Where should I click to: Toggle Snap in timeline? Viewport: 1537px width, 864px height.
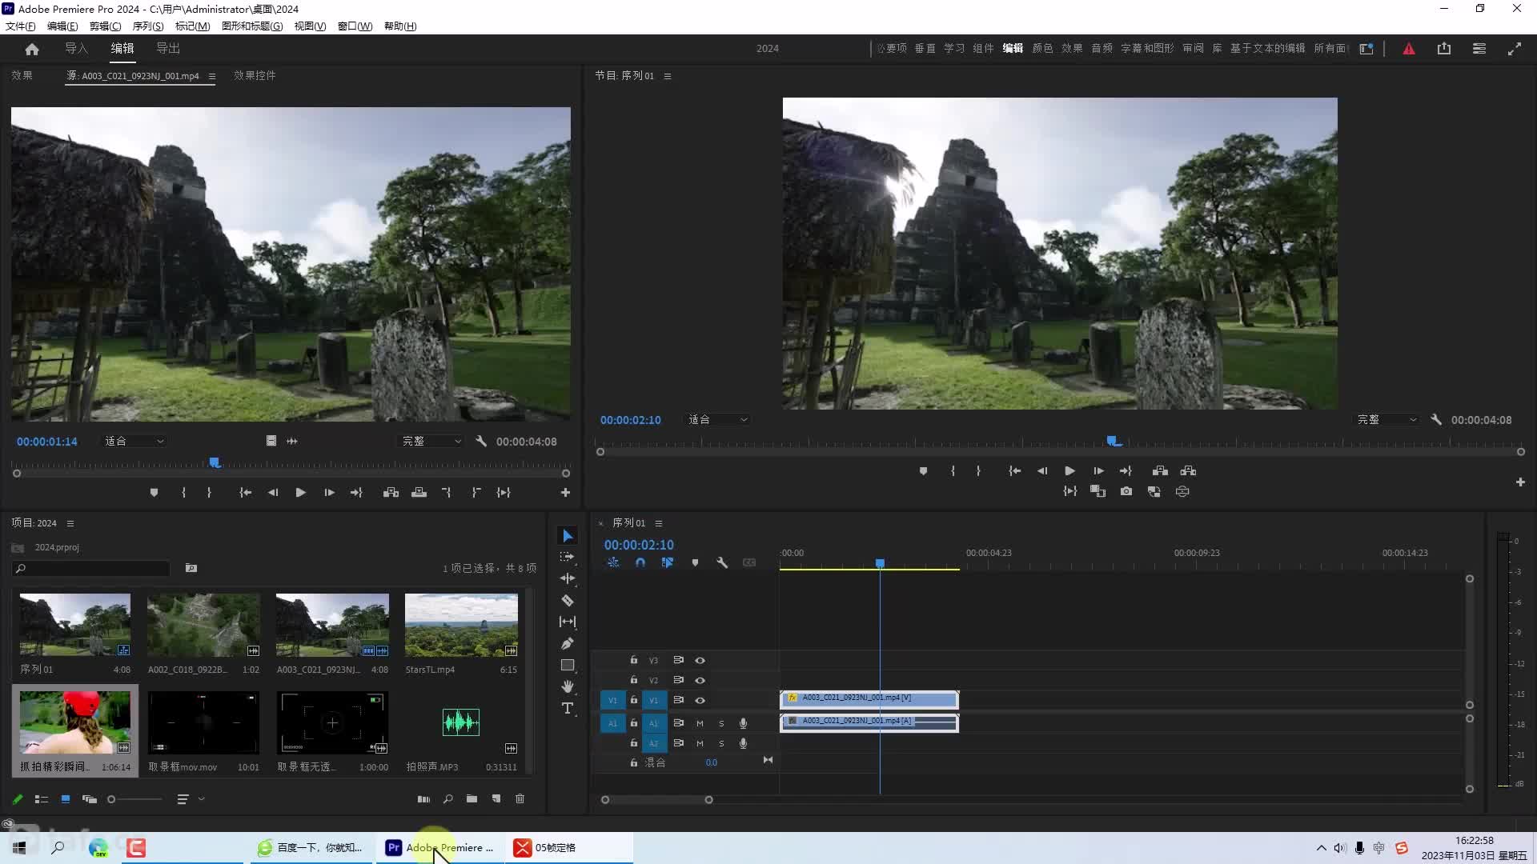click(x=640, y=562)
